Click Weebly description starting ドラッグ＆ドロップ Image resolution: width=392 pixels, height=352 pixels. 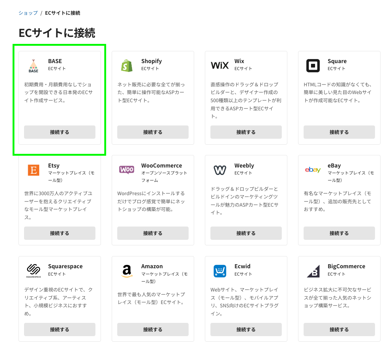[244, 201]
